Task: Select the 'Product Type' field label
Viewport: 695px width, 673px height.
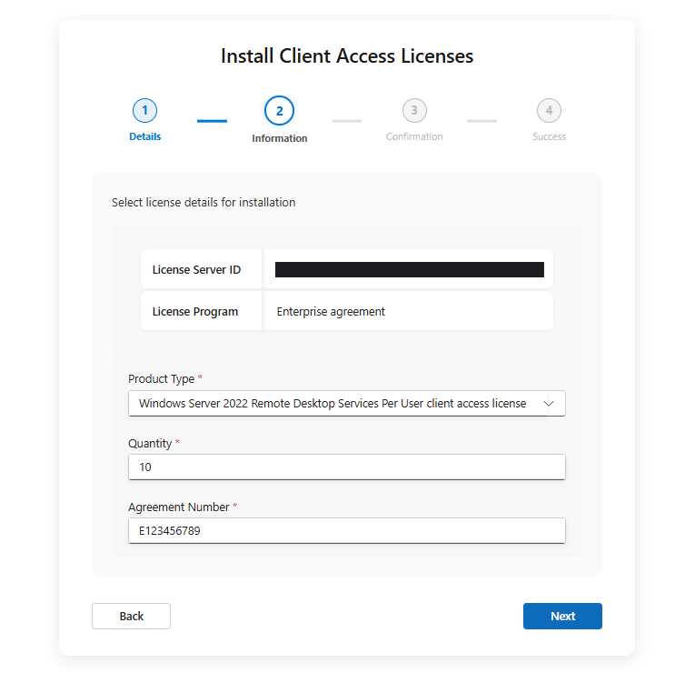Action: tap(162, 379)
